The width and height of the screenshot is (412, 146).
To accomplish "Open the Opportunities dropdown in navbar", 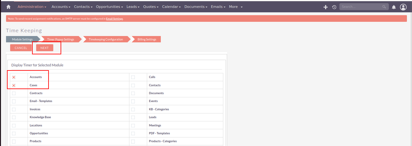I will pos(109,7).
